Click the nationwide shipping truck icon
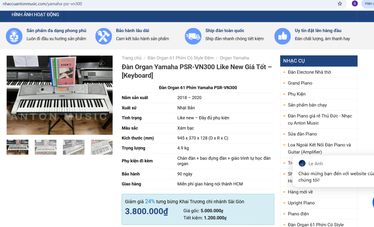The height and width of the screenshot is (227, 374). tap(193, 36)
